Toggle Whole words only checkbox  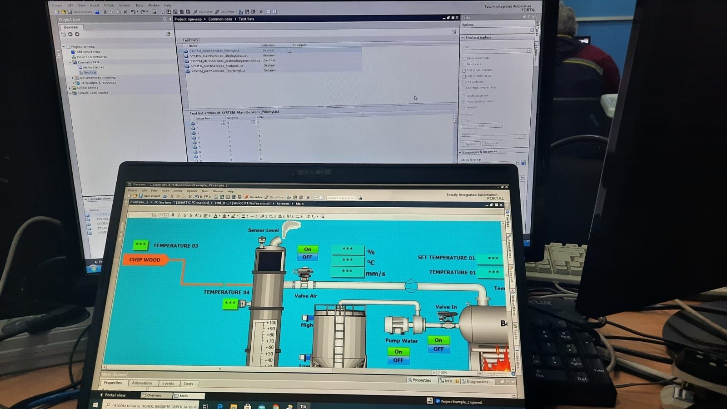pos(464,58)
